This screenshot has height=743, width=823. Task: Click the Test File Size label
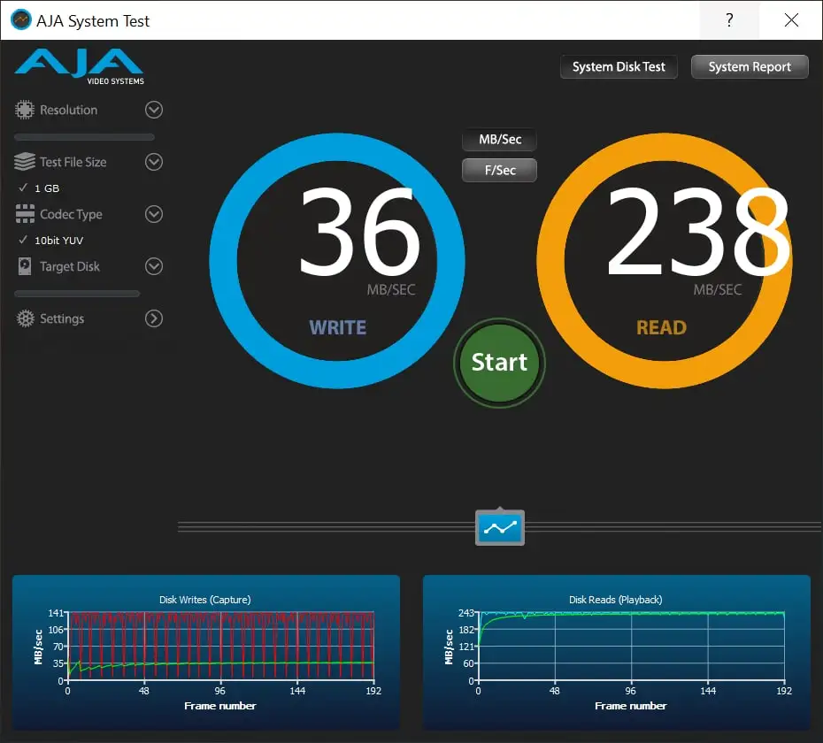pos(73,162)
